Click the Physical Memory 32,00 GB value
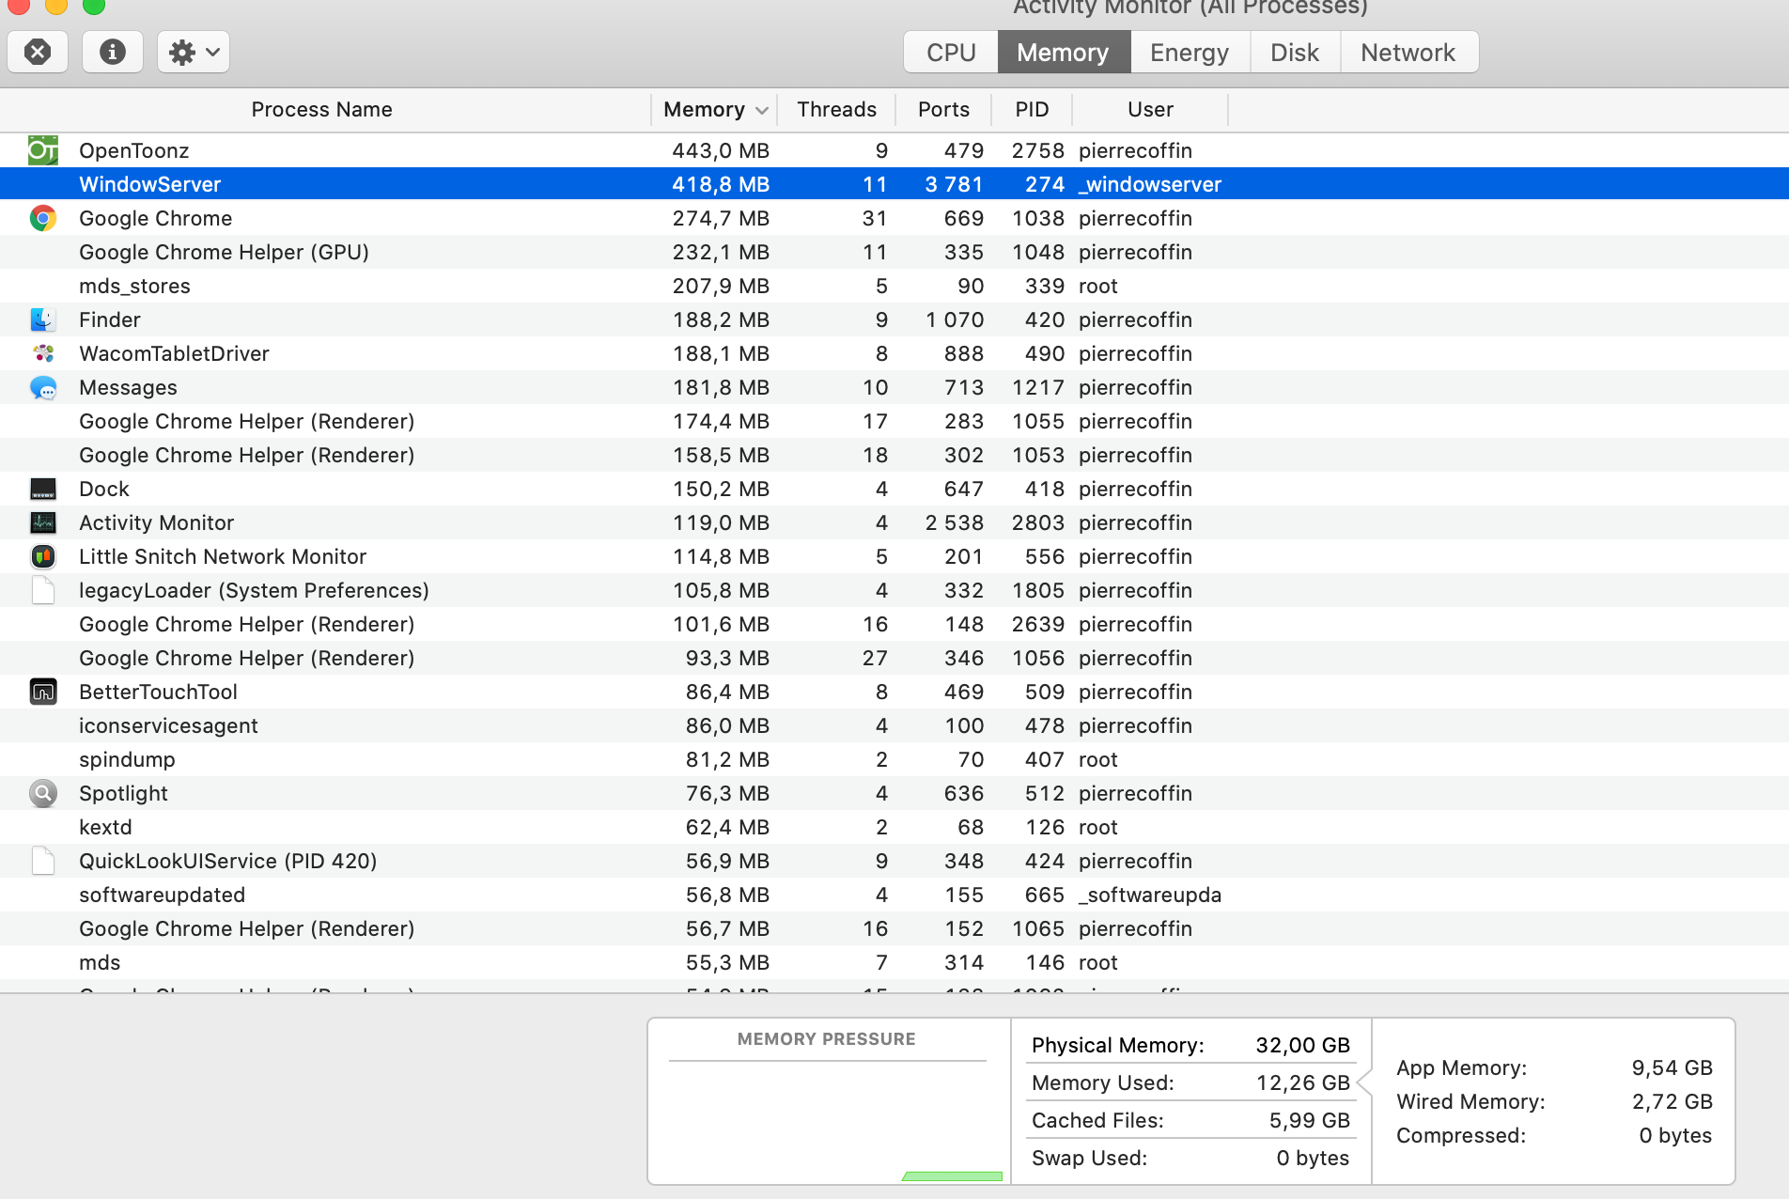The width and height of the screenshot is (1789, 1199). coord(1302,1045)
